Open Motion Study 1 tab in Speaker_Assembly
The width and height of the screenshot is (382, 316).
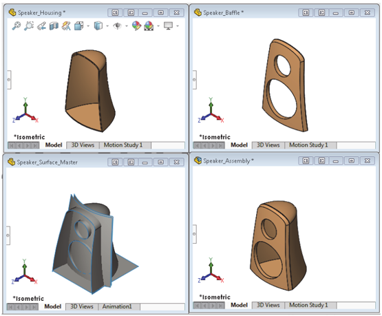(308, 305)
